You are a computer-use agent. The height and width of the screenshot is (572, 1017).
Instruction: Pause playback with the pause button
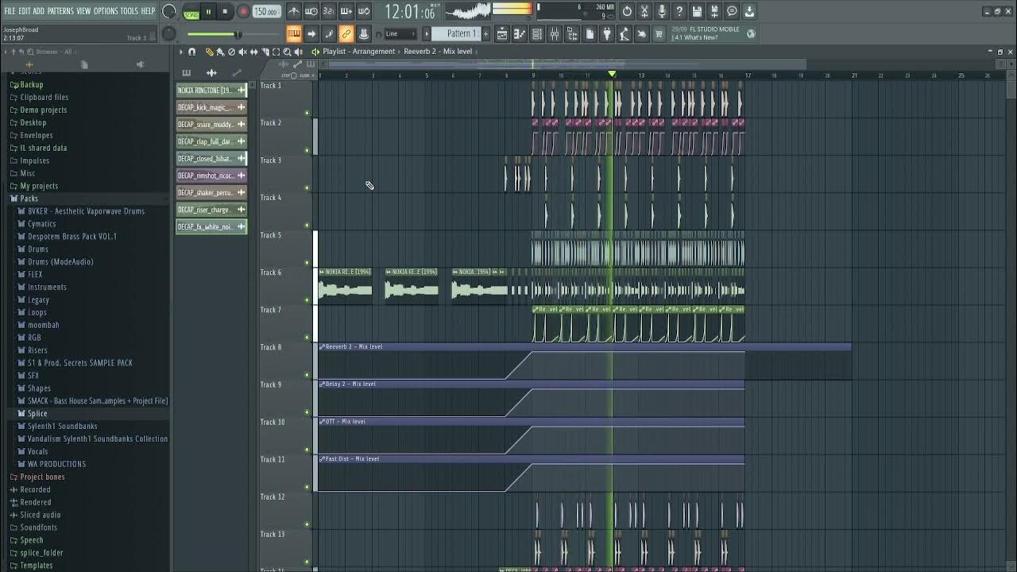click(x=208, y=12)
